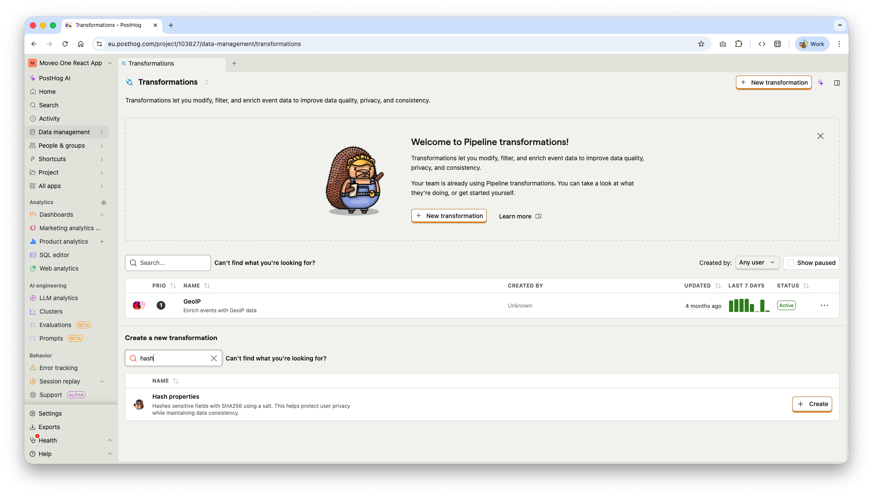Expand Dashboards chevron in sidebar
This screenshot has width=873, height=496.
102,215
